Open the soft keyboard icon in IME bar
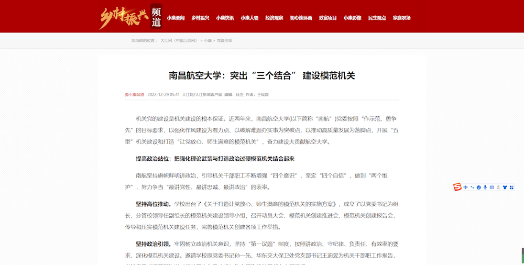Screen dimensions: 524x265 click(x=492, y=187)
